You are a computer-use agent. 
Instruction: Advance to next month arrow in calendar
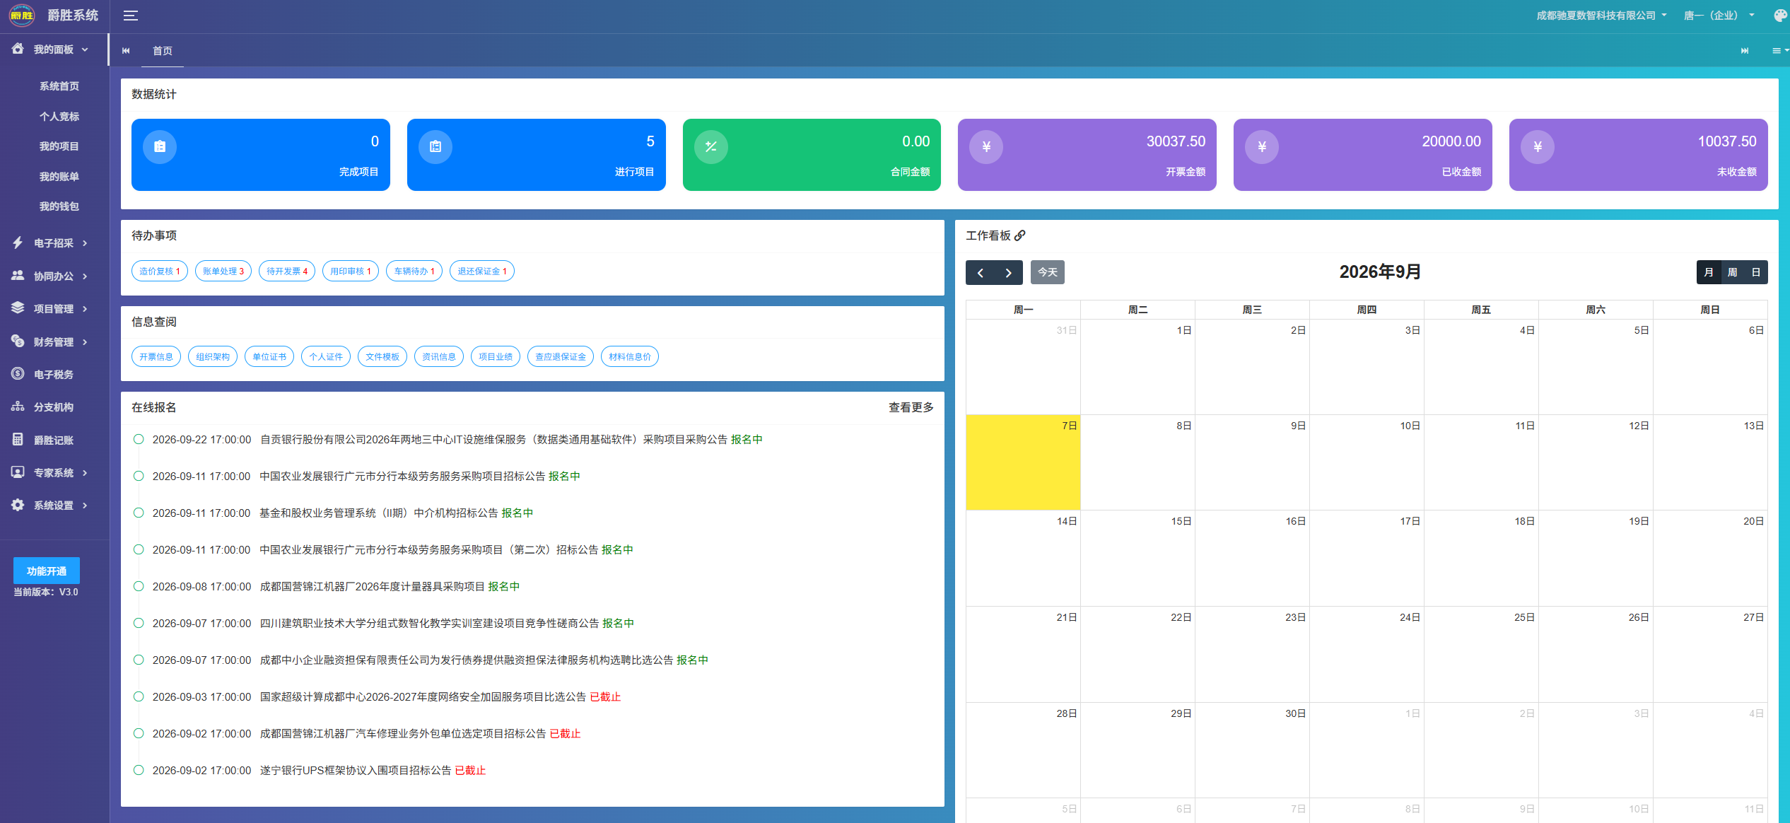click(1009, 272)
